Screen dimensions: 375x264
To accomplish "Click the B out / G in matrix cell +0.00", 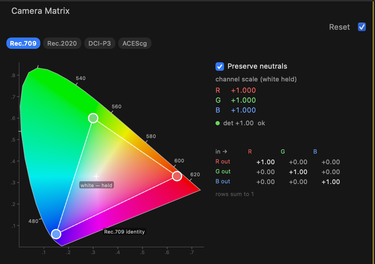I will click(x=298, y=182).
